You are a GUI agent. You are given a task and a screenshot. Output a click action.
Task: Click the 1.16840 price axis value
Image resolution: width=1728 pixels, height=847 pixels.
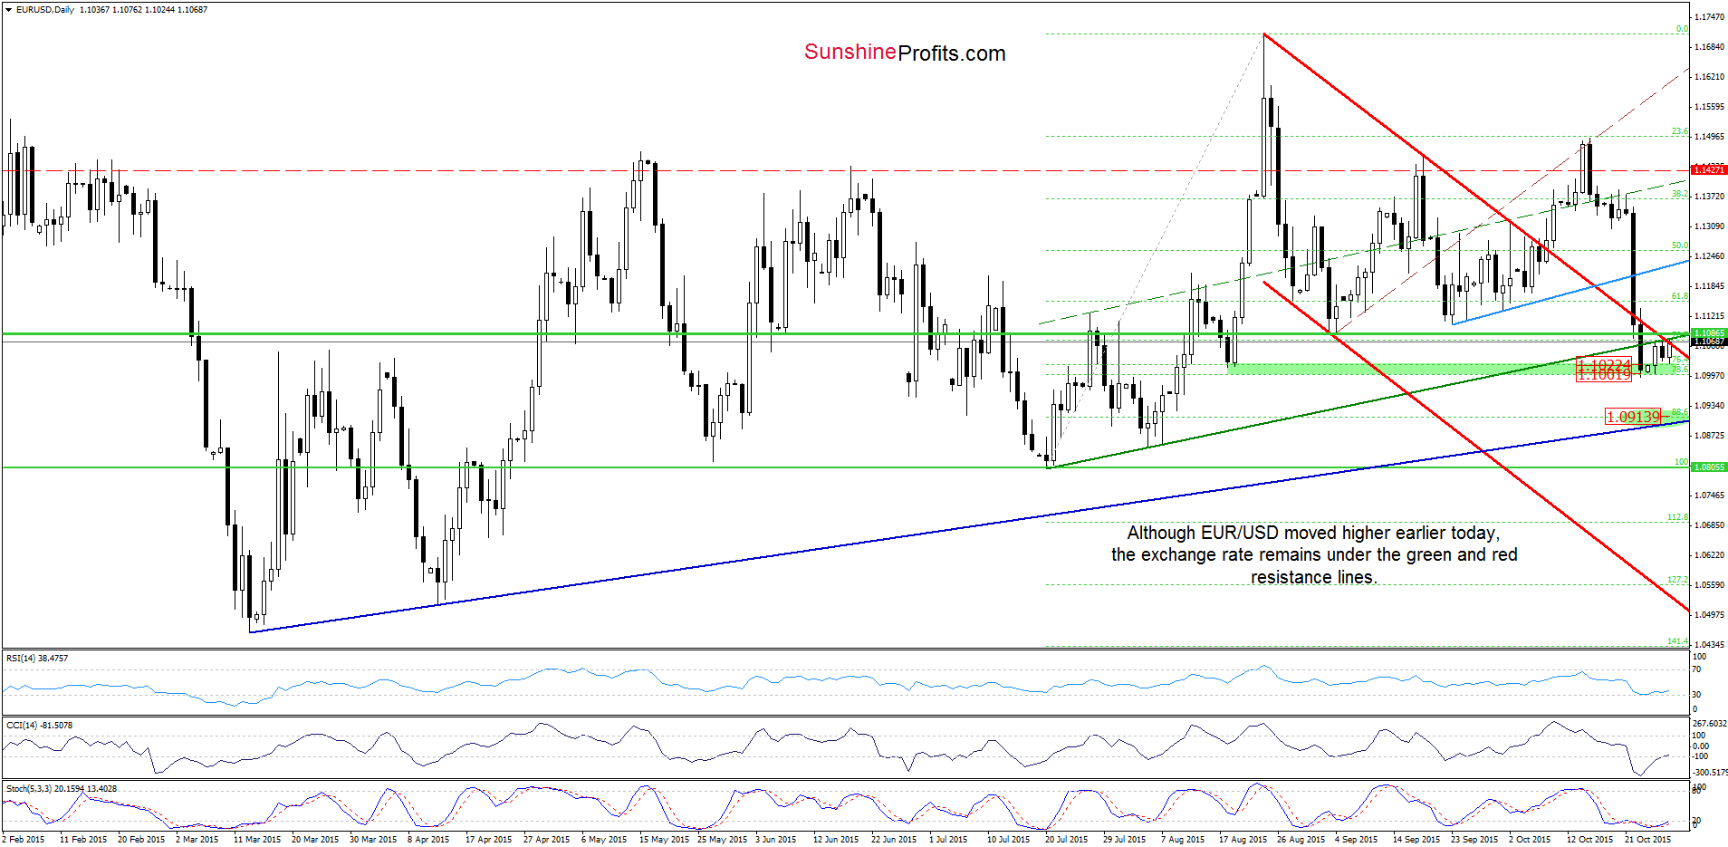[1709, 47]
